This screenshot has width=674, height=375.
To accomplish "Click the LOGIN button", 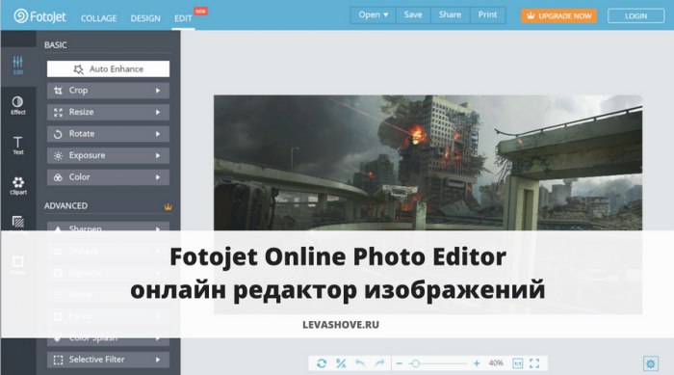I will [635, 16].
